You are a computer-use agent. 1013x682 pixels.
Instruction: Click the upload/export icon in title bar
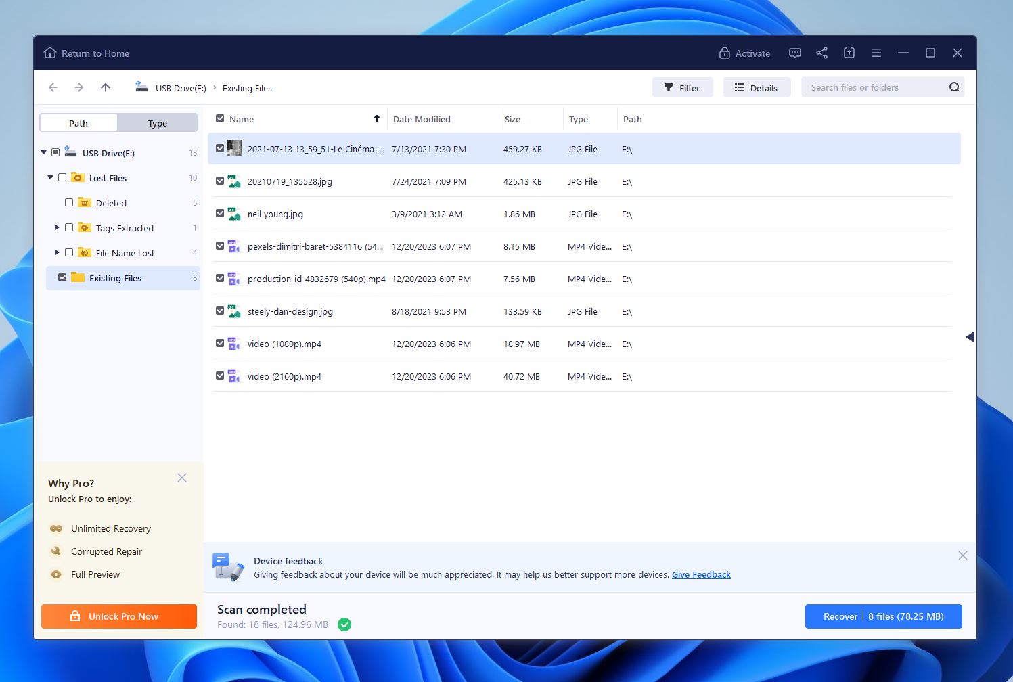coord(849,53)
